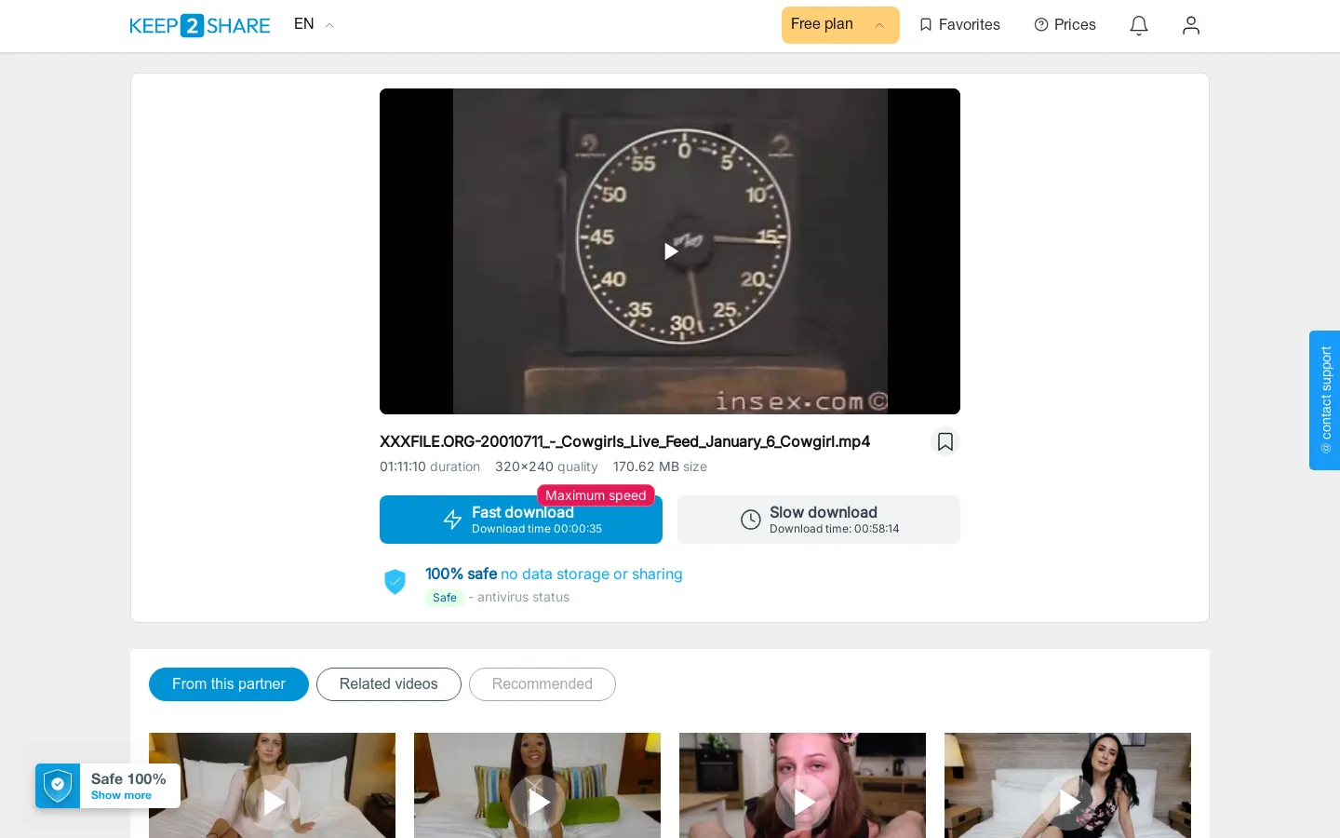Open Favorites in the top bar

tap(959, 25)
